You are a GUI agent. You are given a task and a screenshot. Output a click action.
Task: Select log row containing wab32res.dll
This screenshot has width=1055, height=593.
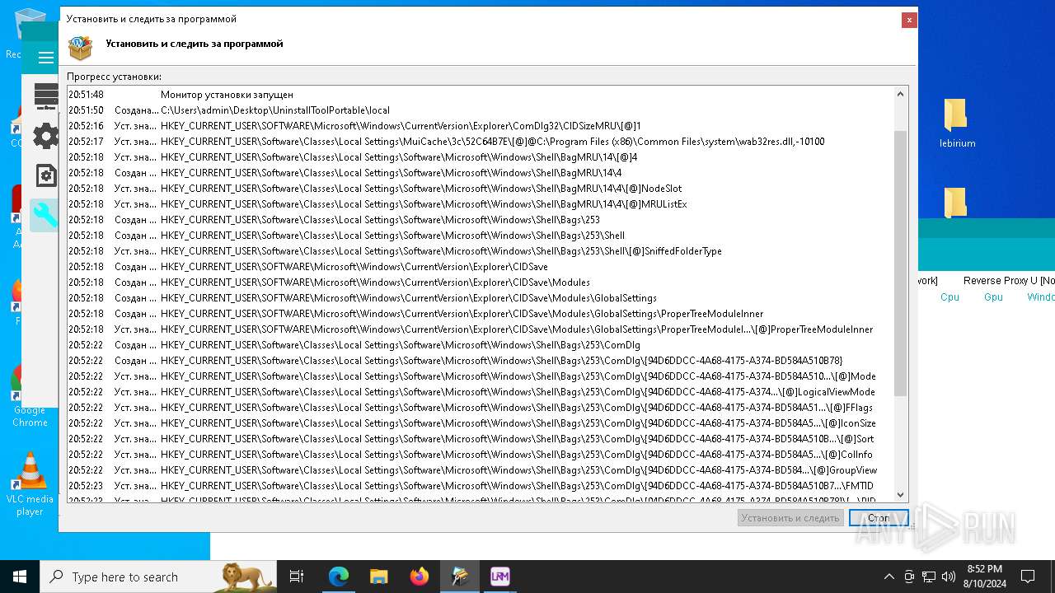coord(480,142)
